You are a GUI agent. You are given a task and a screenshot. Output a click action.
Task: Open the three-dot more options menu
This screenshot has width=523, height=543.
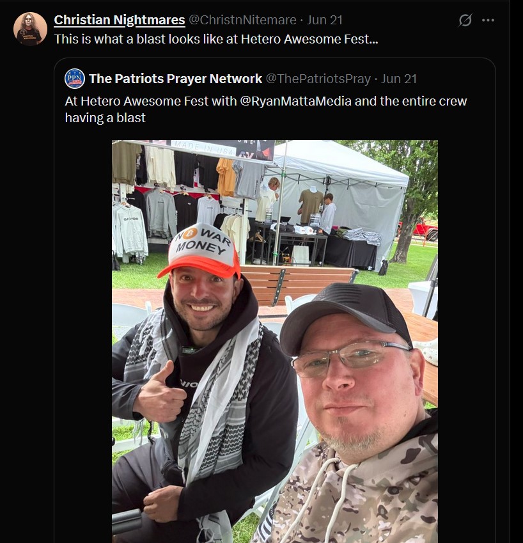pyautogui.click(x=488, y=20)
